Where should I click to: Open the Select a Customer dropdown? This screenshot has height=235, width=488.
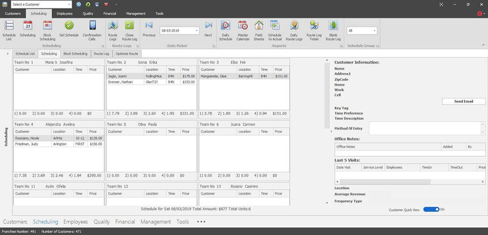point(69,4)
